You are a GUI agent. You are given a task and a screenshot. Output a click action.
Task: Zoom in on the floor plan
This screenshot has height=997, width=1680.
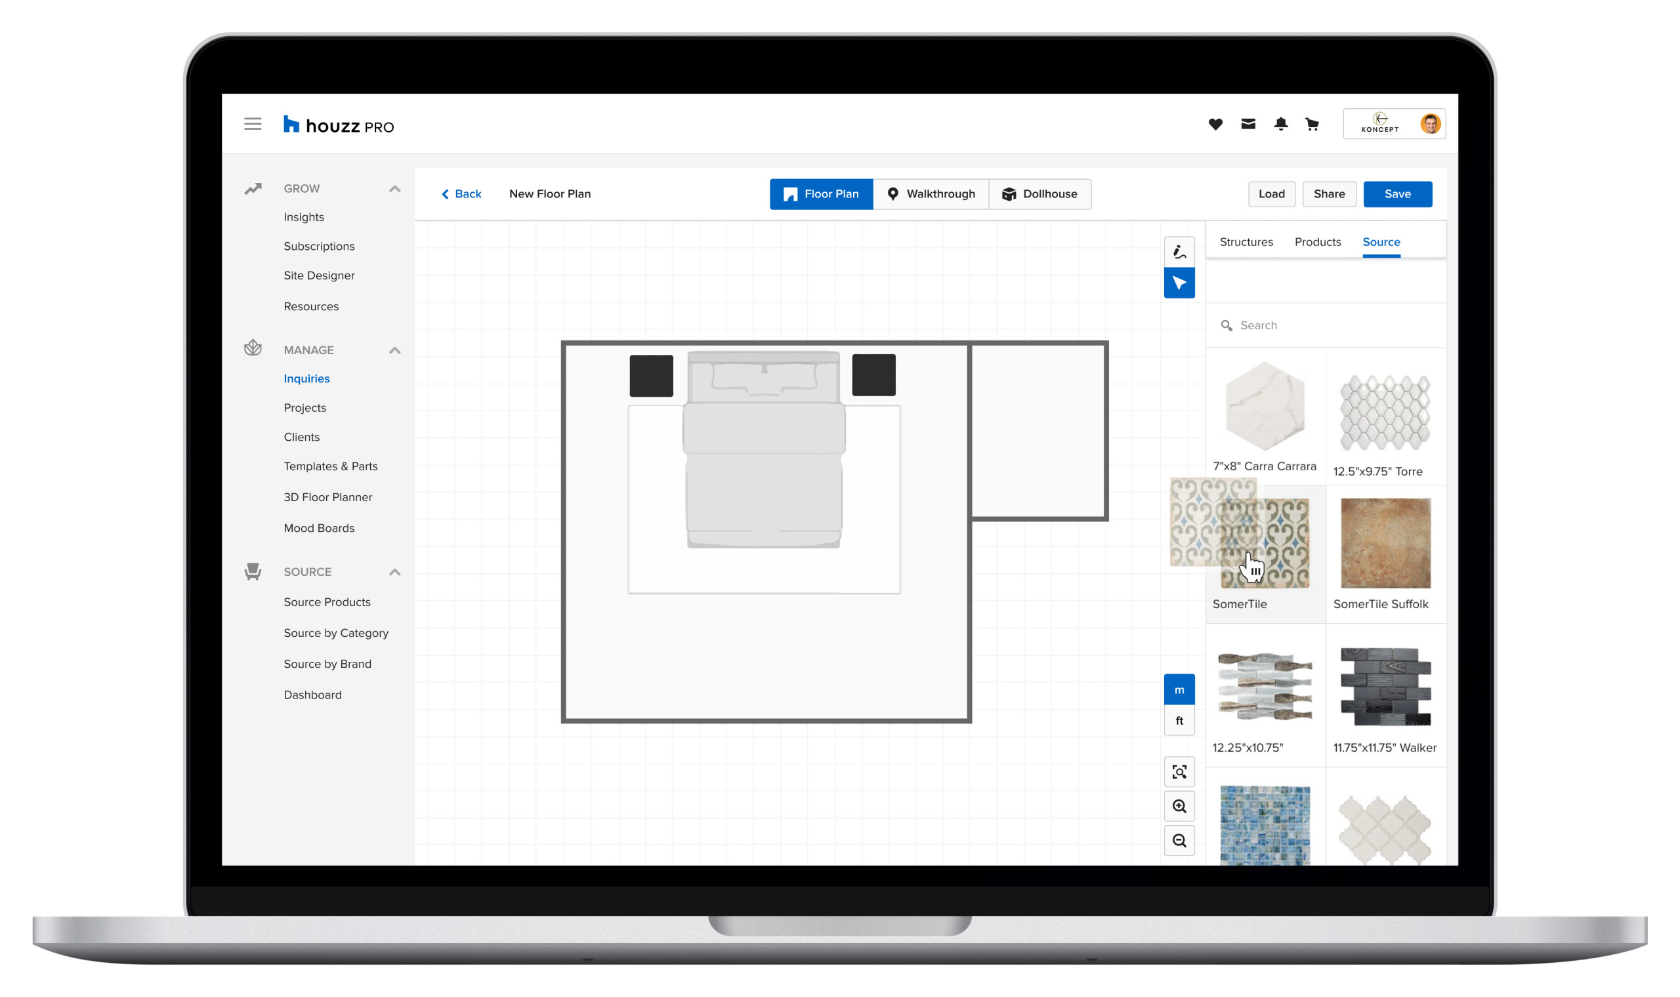[1179, 805]
